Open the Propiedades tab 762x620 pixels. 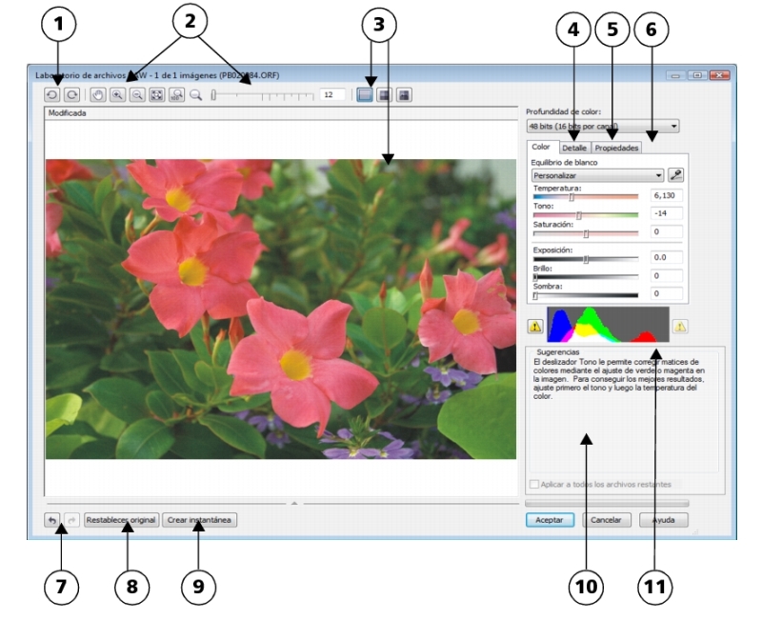615,148
